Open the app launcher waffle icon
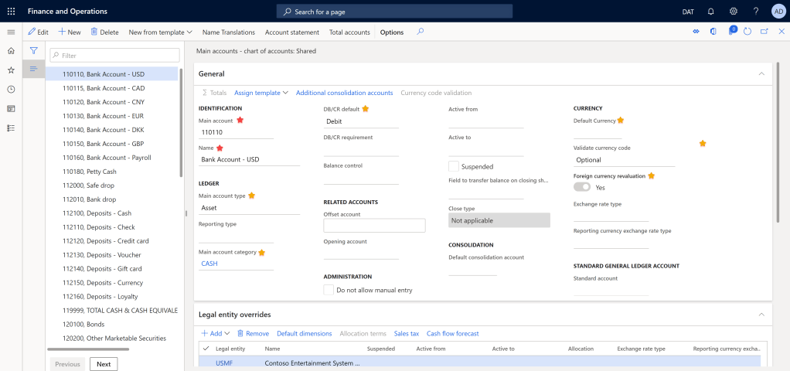This screenshot has width=790, height=371. [11, 11]
